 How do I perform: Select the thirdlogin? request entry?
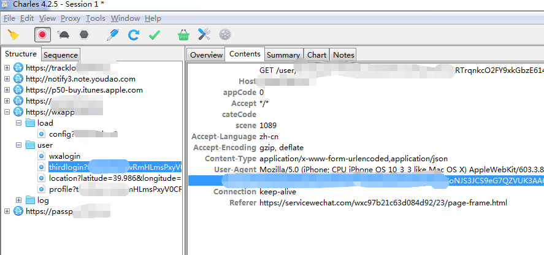(x=115, y=167)
